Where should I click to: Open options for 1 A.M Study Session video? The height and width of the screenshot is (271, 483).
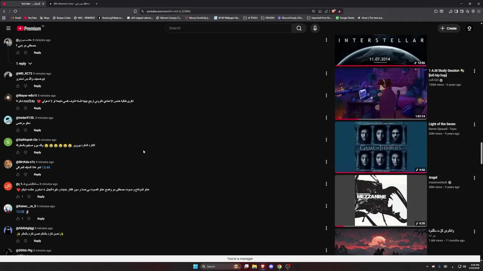(474, 71)
